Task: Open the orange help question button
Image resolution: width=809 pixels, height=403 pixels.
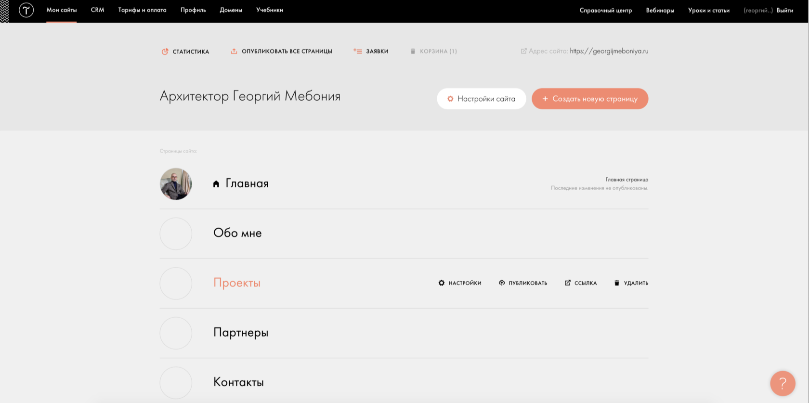Action: [x=783, y=383]
